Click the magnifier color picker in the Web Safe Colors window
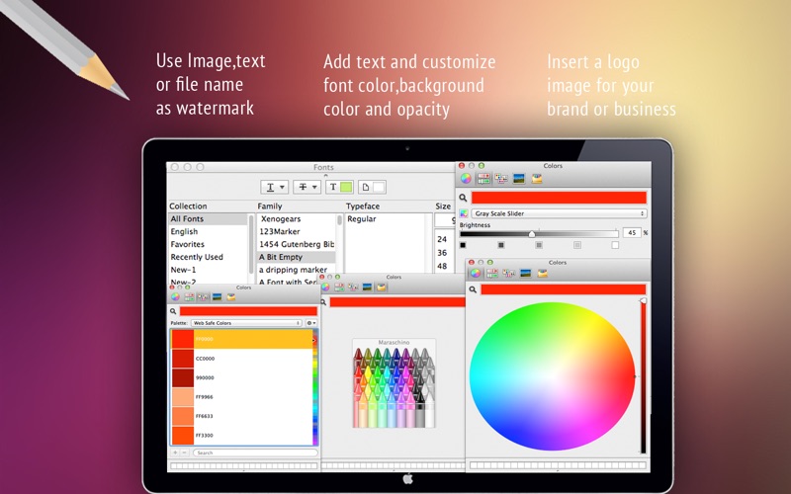Viewport: 791px width, 494px height. 173,311
